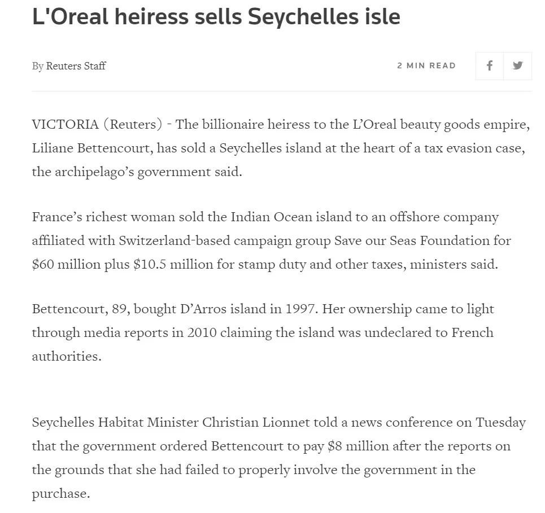Click the year "2010" in the article

[202, 333]
